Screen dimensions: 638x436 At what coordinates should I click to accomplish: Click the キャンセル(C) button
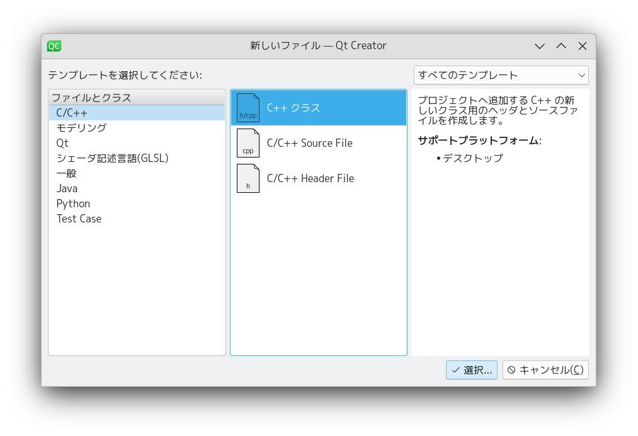click(x=545, y=370)
